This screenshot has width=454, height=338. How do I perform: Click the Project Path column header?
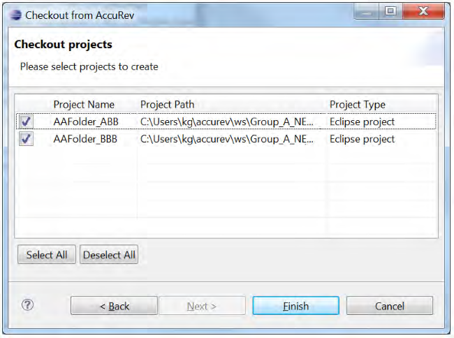[x=168, y=105]
